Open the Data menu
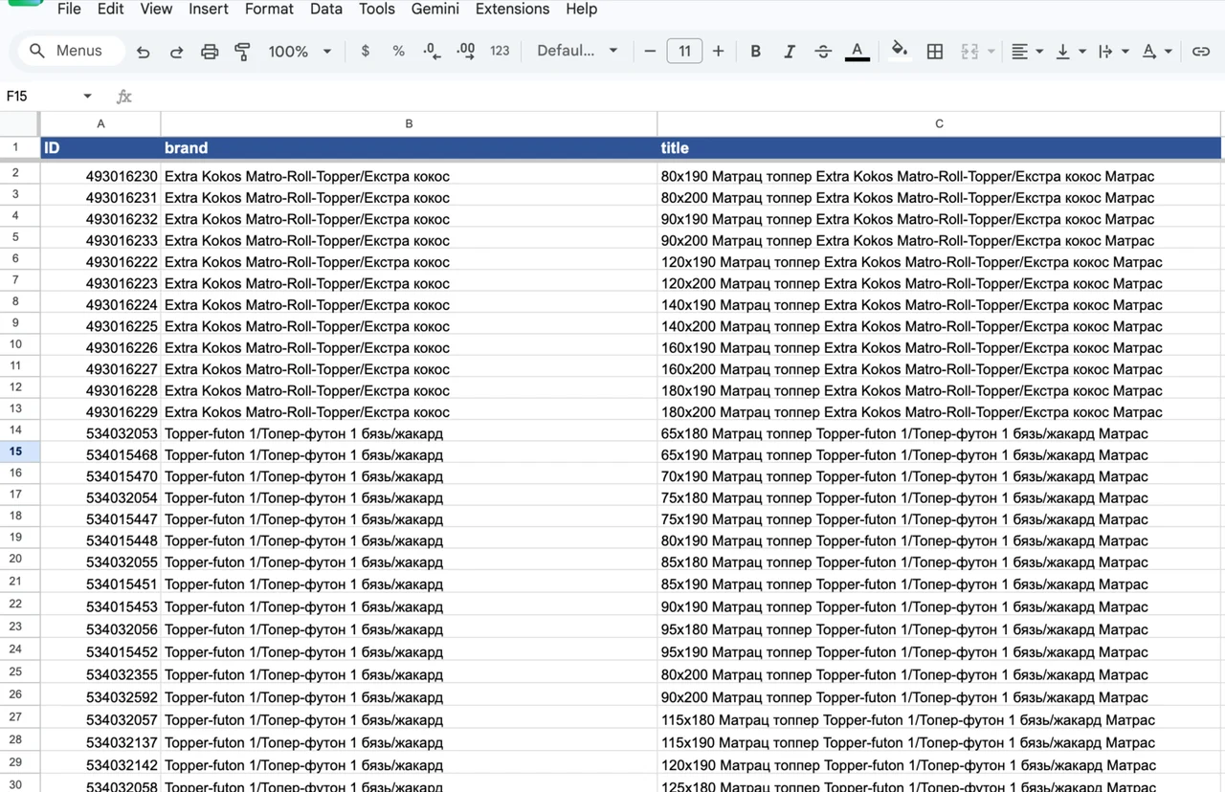1225x792 pixels. 326,9
